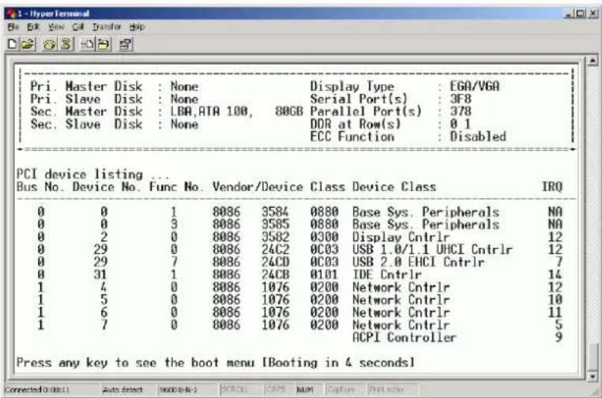The height and width of the screenshot is (398, 602).
Task: Click the device ID '3584'
Action: click(x=275, y=212)
